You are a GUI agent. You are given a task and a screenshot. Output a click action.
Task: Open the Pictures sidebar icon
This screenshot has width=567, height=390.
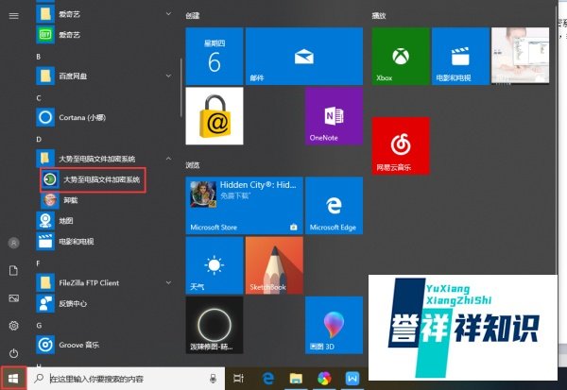pos(14,298)
